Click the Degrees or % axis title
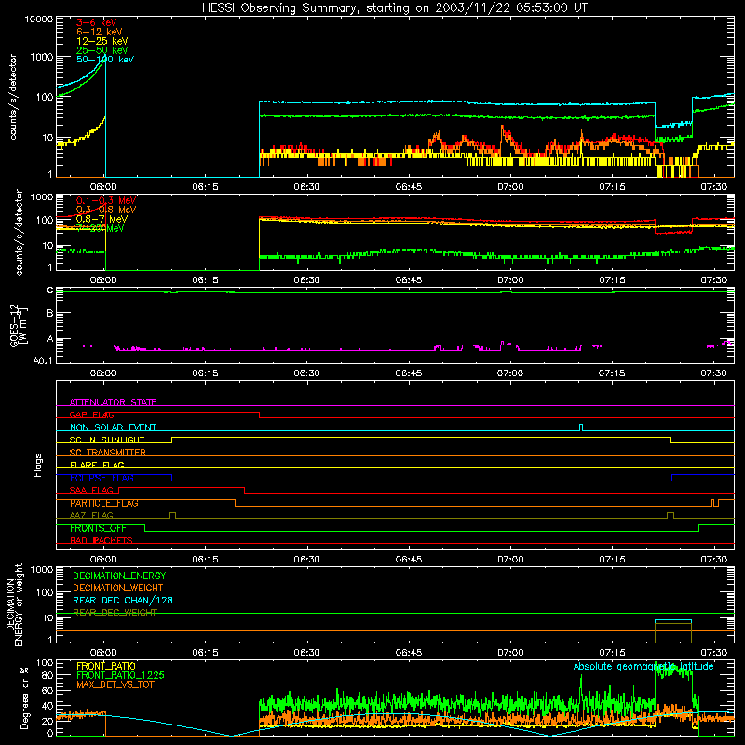This screenshot has height=745, width=745. pyautogui.click(x=25, y=698)
